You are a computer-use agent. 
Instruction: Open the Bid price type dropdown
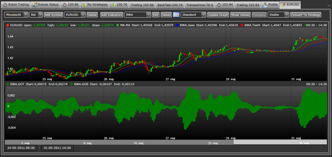[40, 15]
